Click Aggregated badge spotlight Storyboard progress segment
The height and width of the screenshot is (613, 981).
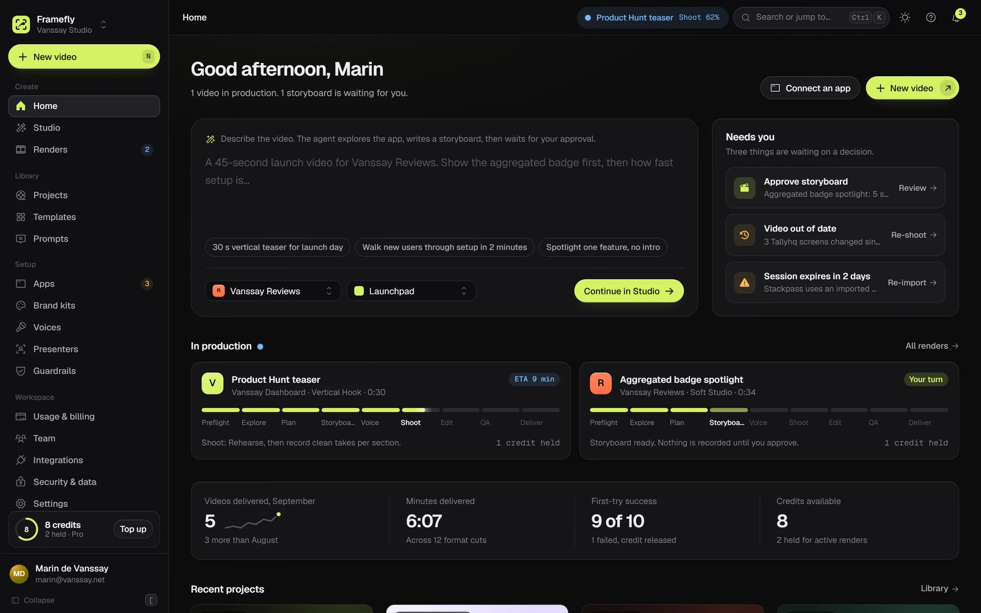[729, 410]
